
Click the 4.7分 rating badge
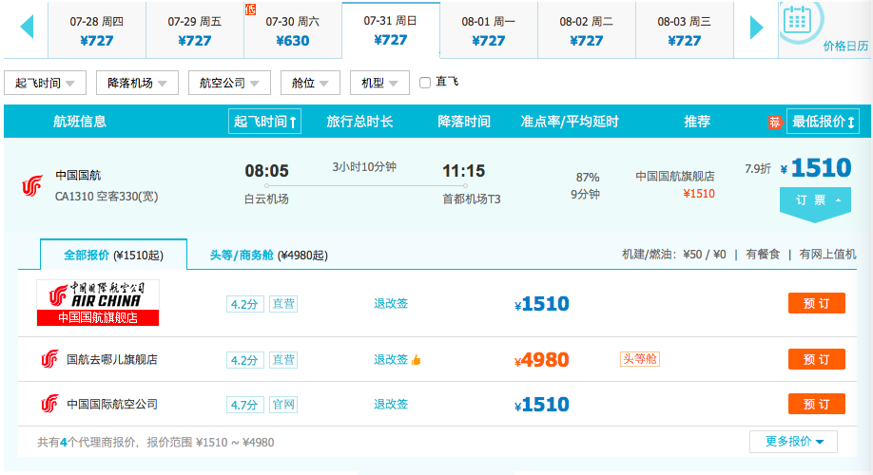(245, 405)
